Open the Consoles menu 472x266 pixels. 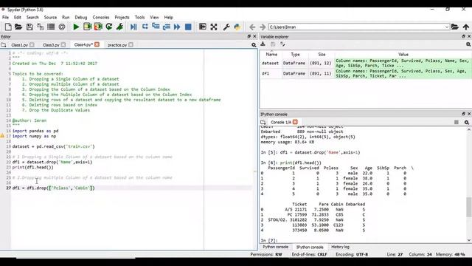click(x=101, y=17)
